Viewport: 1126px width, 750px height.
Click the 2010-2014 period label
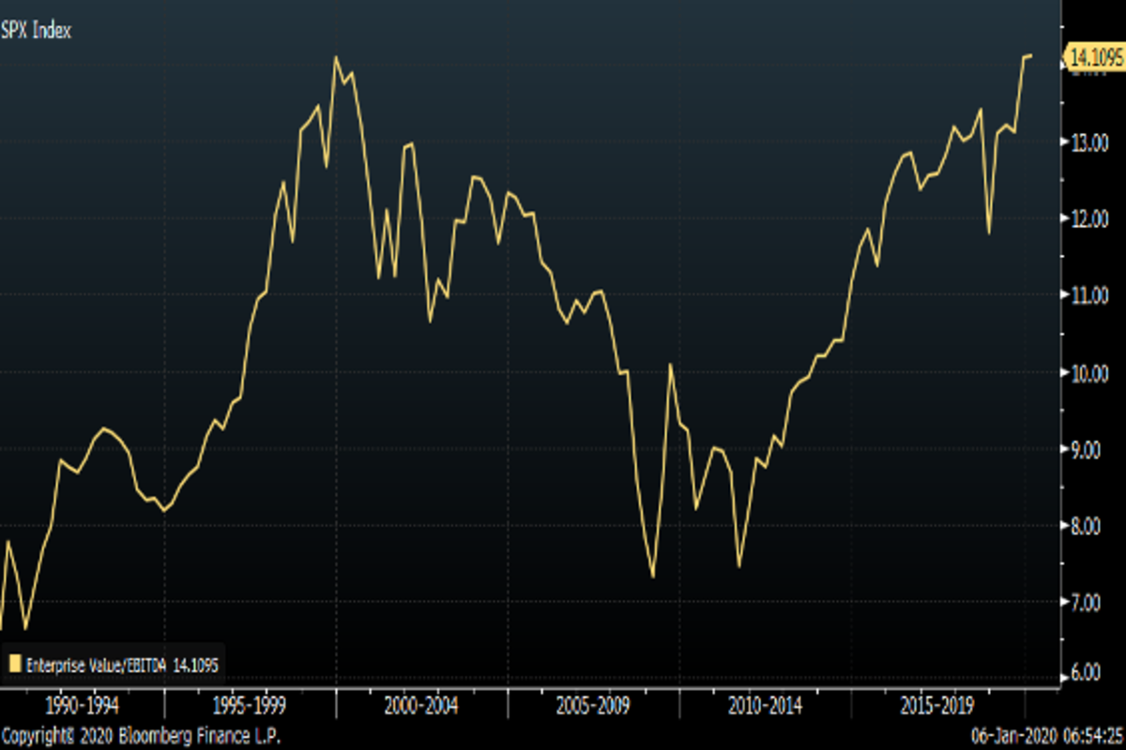click(768, 705)
